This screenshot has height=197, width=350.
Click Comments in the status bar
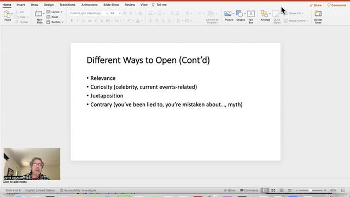pos(249,190)
